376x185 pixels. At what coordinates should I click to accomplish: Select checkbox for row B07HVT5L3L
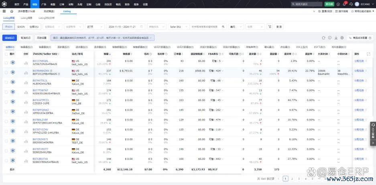pos(6,82)
